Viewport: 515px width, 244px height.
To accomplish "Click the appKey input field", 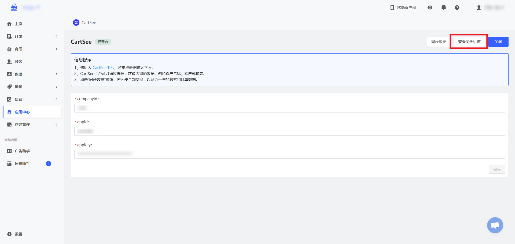I will click(x=289, y=154).
